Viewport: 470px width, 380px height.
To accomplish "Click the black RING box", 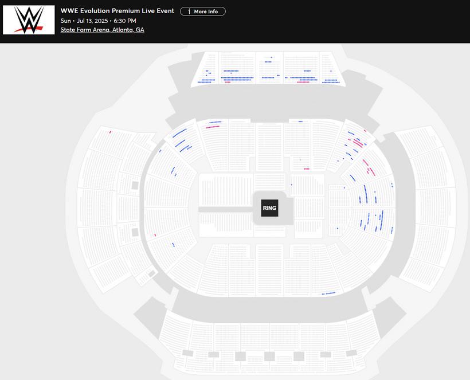I will (269, 208).
